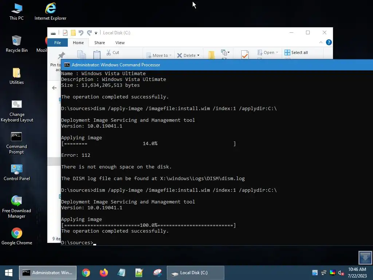
Task: Open Change Keyboard Layout desktop shortcut
Action: pos(17,111)
